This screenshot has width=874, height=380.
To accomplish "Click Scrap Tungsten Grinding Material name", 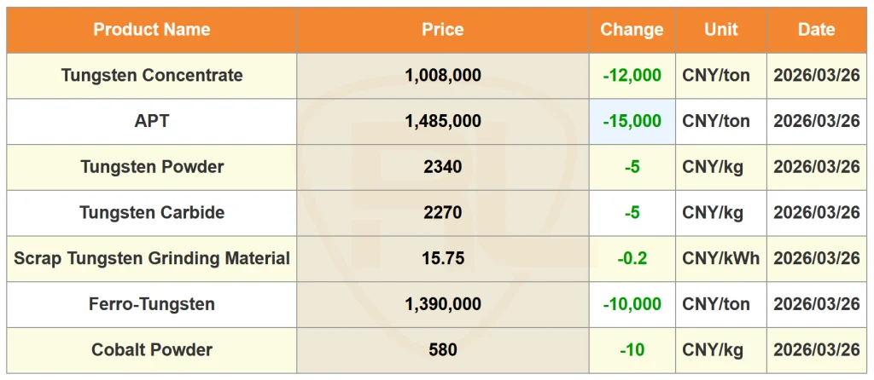I will point(152,258).
